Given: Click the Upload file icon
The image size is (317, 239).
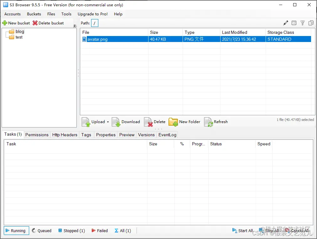Looking at the screenshot, I should pyautogui.click(x=86, y=122).
